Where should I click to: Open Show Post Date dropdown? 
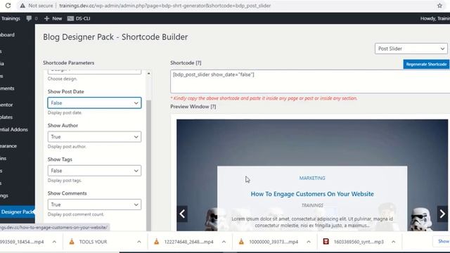[94, 103]
